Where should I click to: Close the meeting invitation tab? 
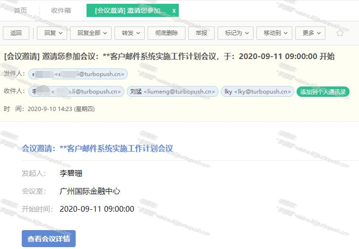click(x=174, y=10)
